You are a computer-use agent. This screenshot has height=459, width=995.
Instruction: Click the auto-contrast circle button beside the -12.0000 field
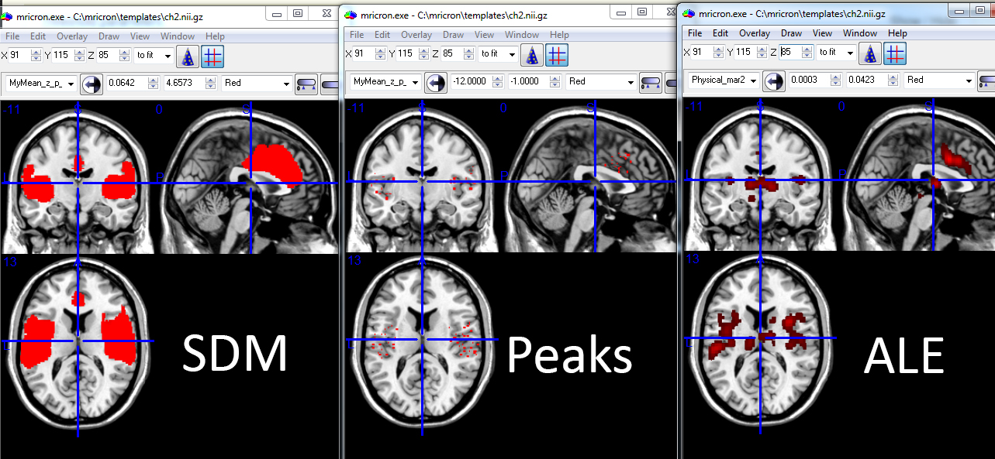(436, 82)
